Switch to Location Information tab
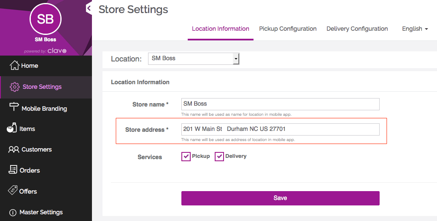Image resolution: width=437 pixels, height=221 pixels. (x=221, y=29)
